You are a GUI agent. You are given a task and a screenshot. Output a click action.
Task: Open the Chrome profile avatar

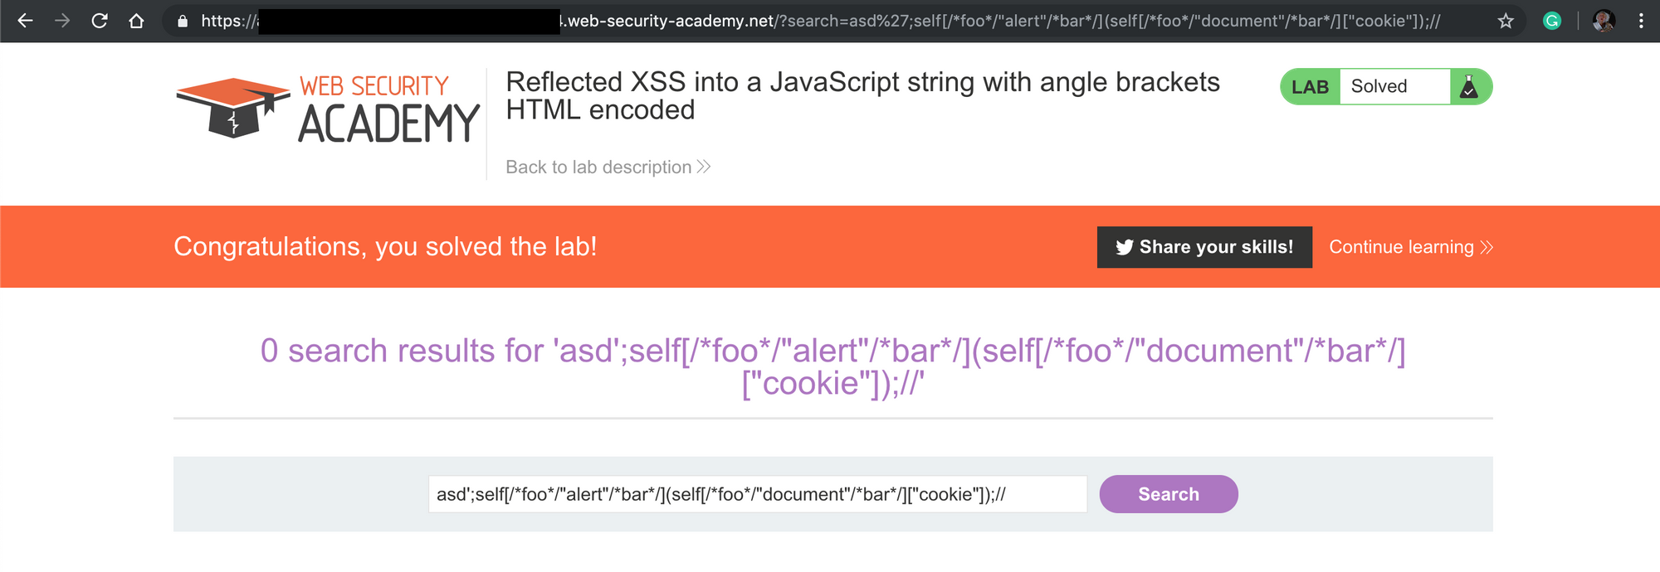tap(1604, 21)
